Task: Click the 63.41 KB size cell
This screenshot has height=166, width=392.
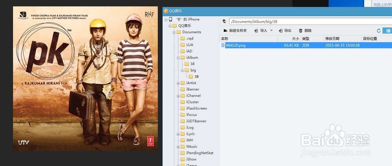Action: 291,45
